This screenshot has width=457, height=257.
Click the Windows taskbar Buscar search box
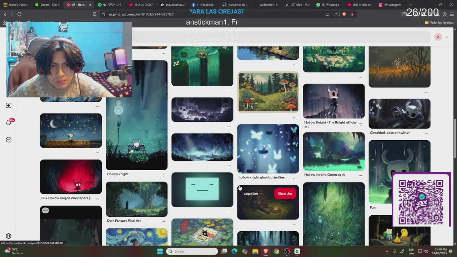tap(192, 251)
